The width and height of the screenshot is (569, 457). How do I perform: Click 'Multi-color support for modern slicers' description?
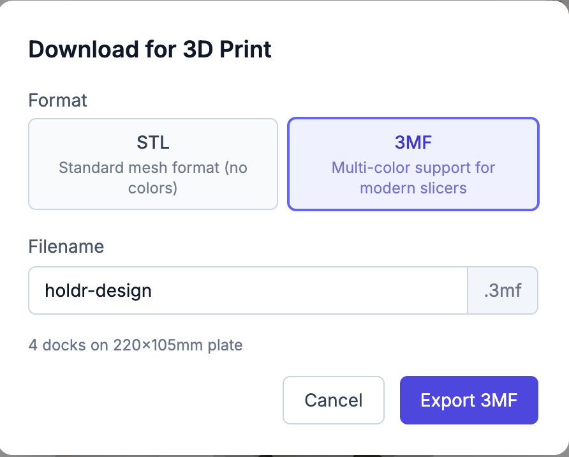tap(413, 177)
